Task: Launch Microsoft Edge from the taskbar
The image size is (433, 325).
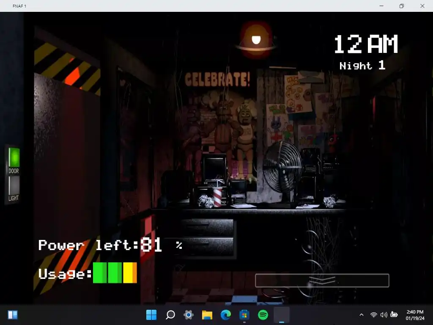Action: tap(226, 315)
